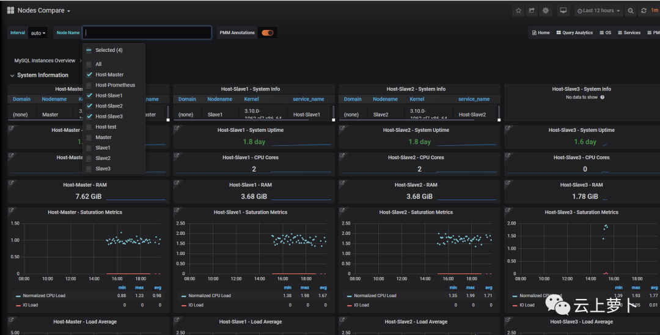Open popup icon on Host-Slave3 System Uptime panel
This screenshot has width=660, height=335.
pos(508,128)
